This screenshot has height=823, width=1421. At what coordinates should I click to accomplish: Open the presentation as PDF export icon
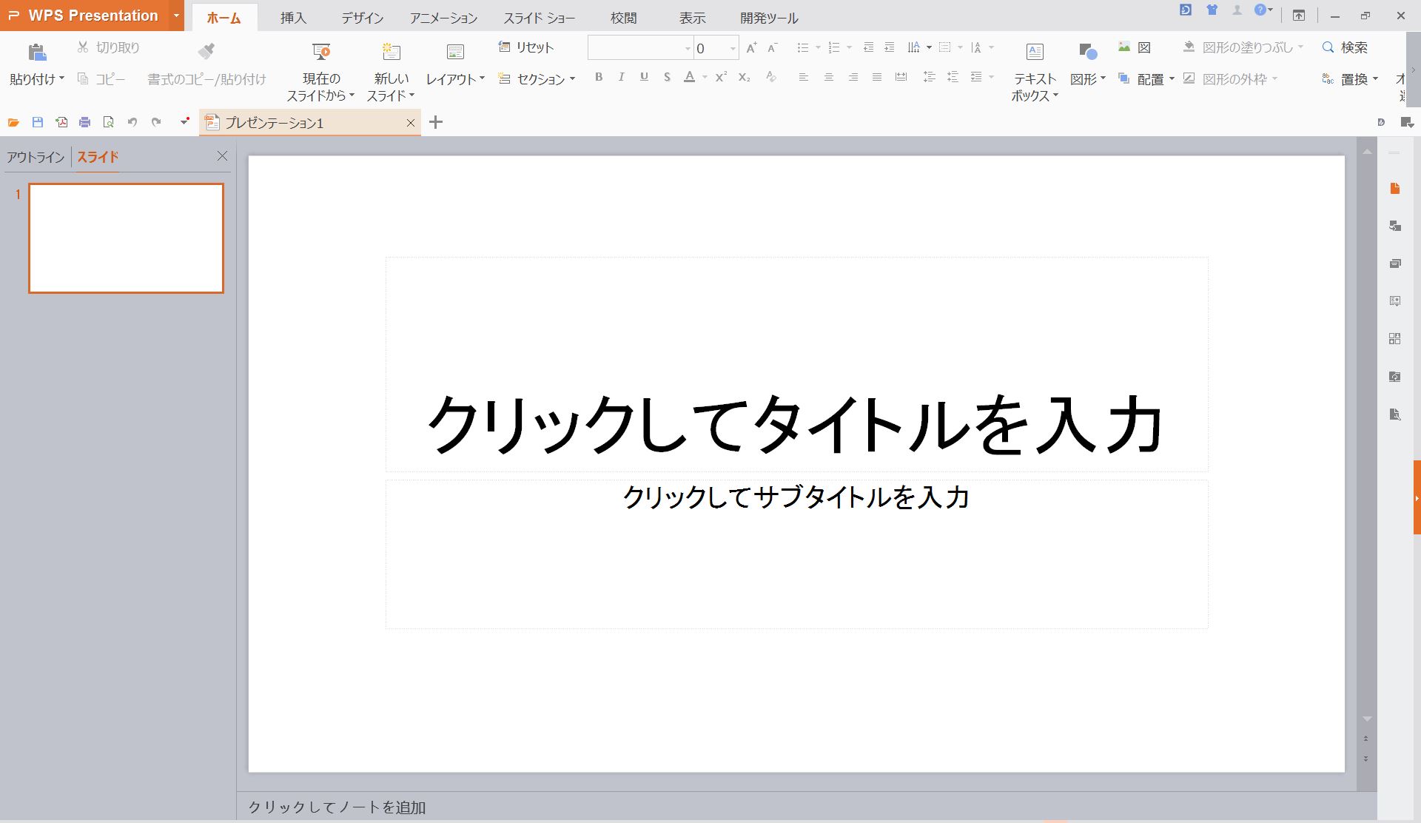[x=61, y=122]
